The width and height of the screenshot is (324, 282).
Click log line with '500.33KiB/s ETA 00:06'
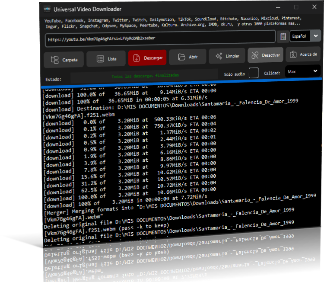(x=130, y=121)
